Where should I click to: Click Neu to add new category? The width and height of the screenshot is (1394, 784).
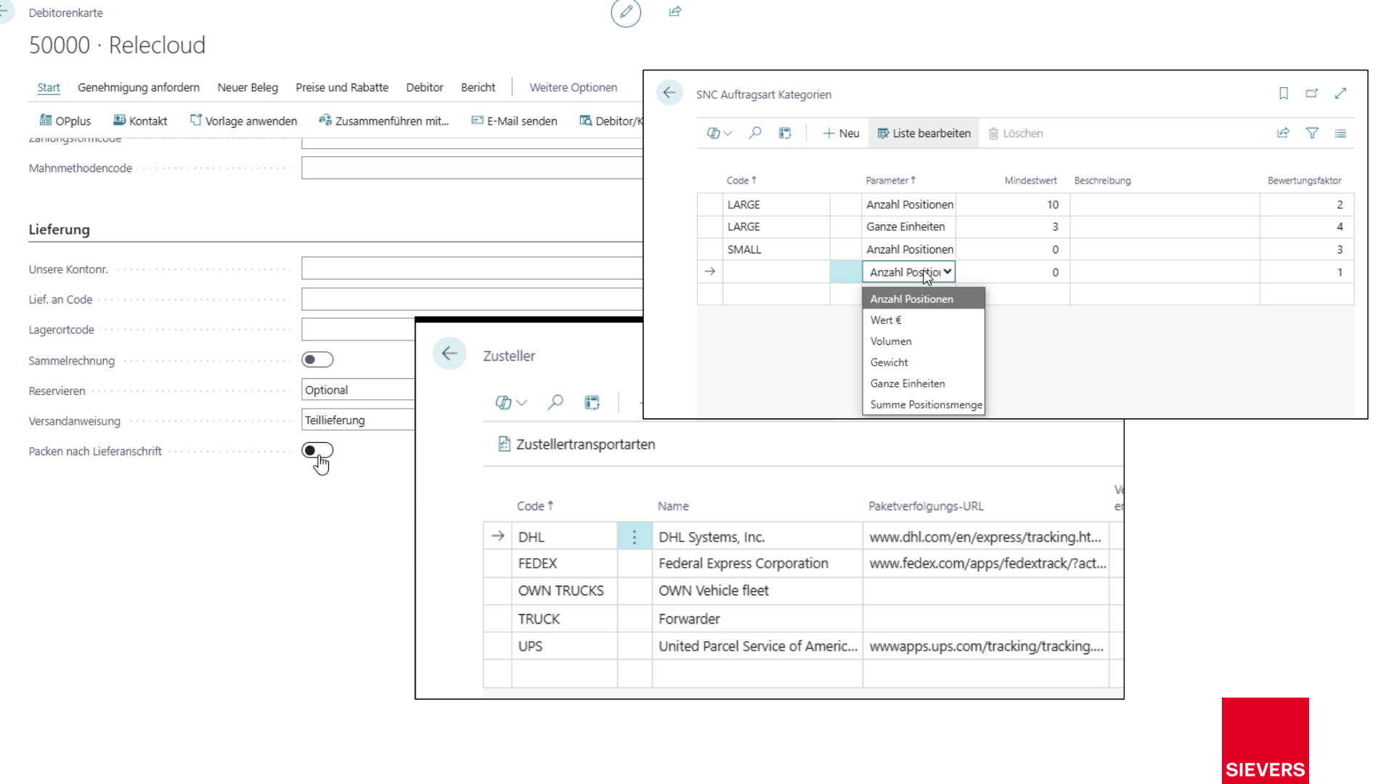click(841, 134)
